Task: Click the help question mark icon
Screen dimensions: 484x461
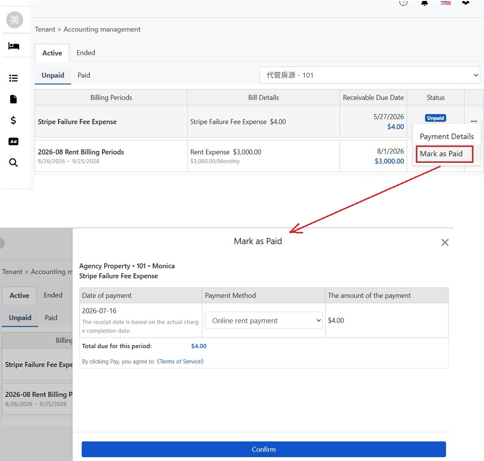Action: (x=403, y=3)
